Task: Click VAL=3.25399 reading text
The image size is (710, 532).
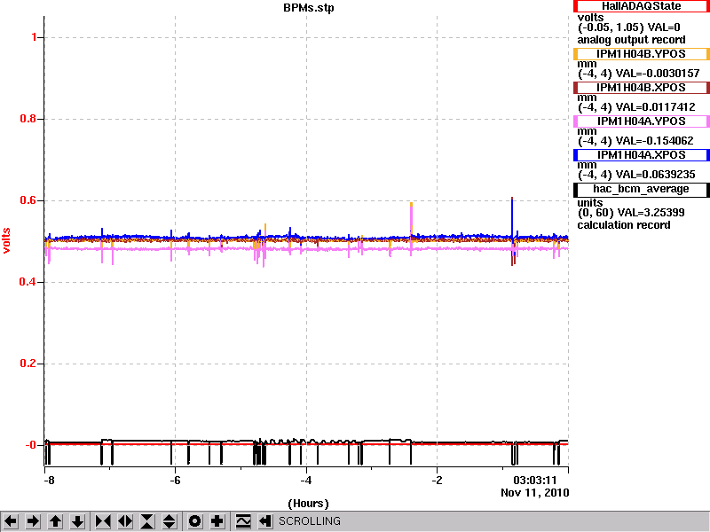Action: 651,213
